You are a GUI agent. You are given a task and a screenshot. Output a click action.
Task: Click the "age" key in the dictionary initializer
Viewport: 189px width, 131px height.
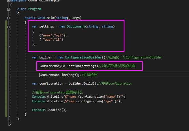[47, 40]
